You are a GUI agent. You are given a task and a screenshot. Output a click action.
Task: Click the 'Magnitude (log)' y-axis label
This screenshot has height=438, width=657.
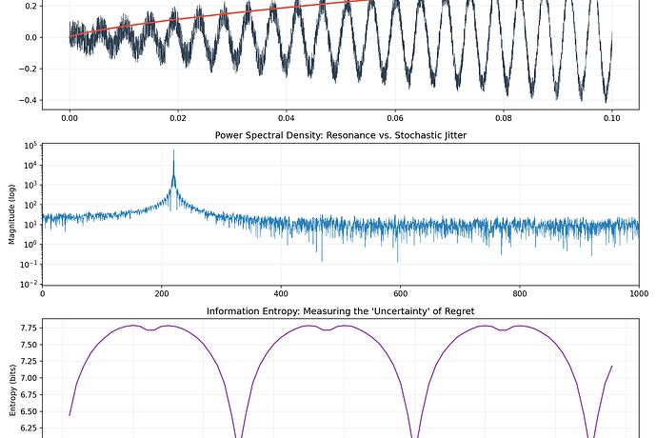point(11,214)
